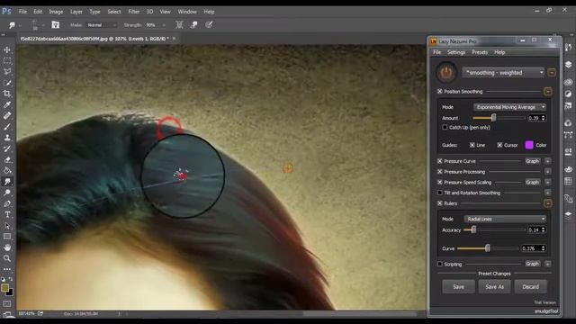Select the Spot Healing Brush tool

pyautogui.click(x=7, y=116)
